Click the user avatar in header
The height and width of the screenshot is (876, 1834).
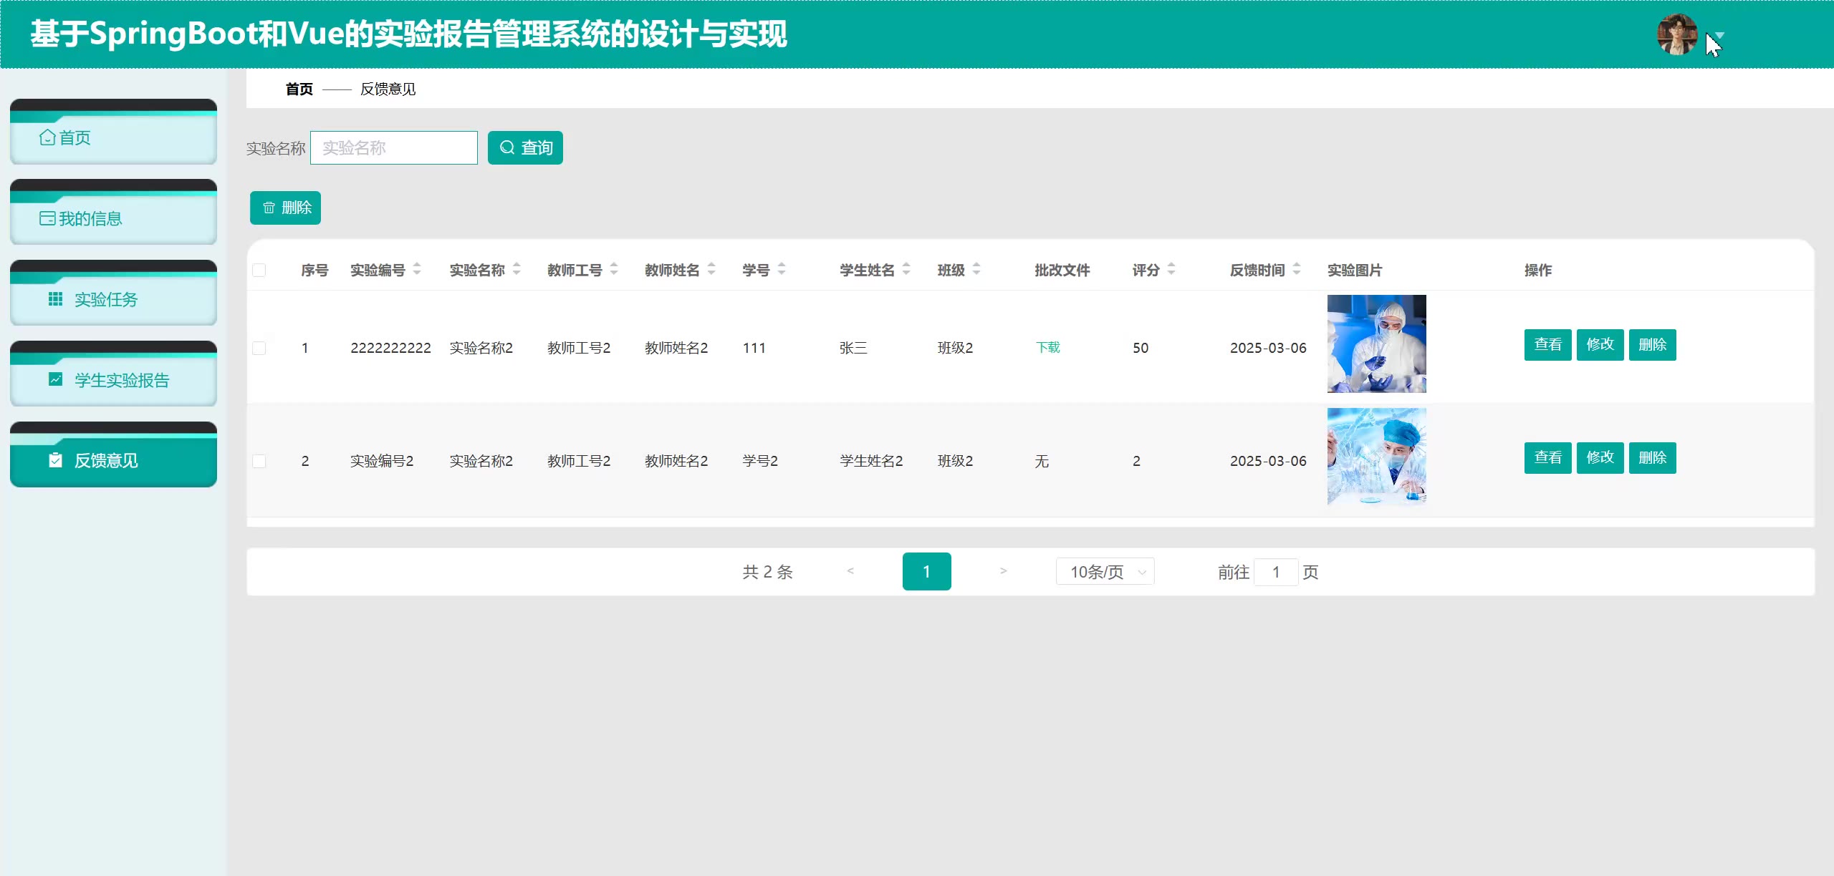(1676, 34)
